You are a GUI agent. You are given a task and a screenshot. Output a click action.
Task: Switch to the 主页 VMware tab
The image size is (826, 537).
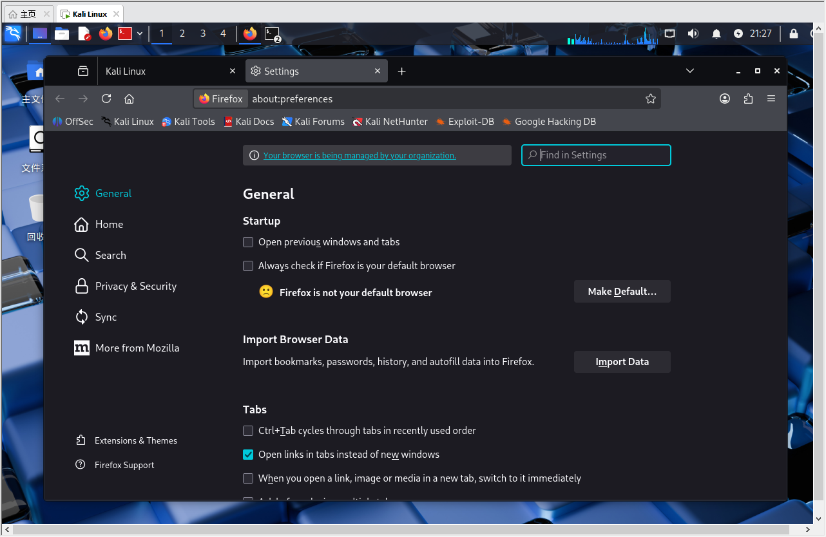point(30,14)
